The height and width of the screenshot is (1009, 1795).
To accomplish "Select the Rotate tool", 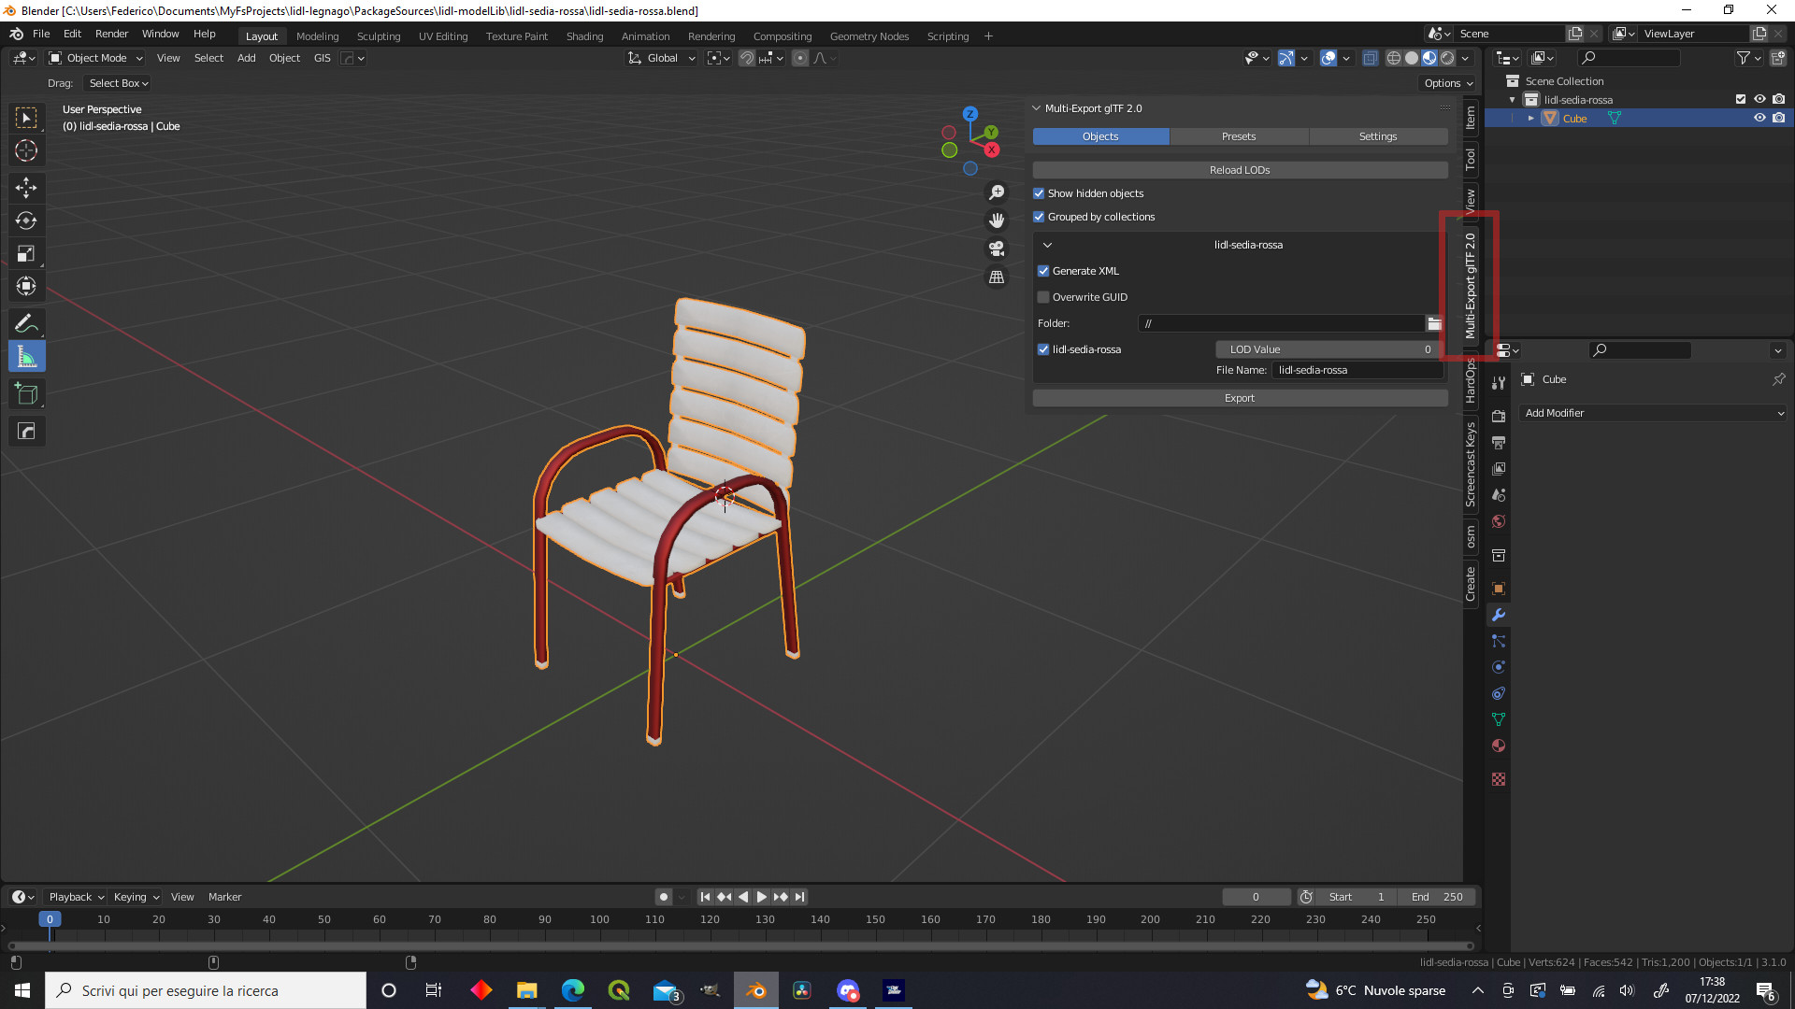I will [26, 221].
